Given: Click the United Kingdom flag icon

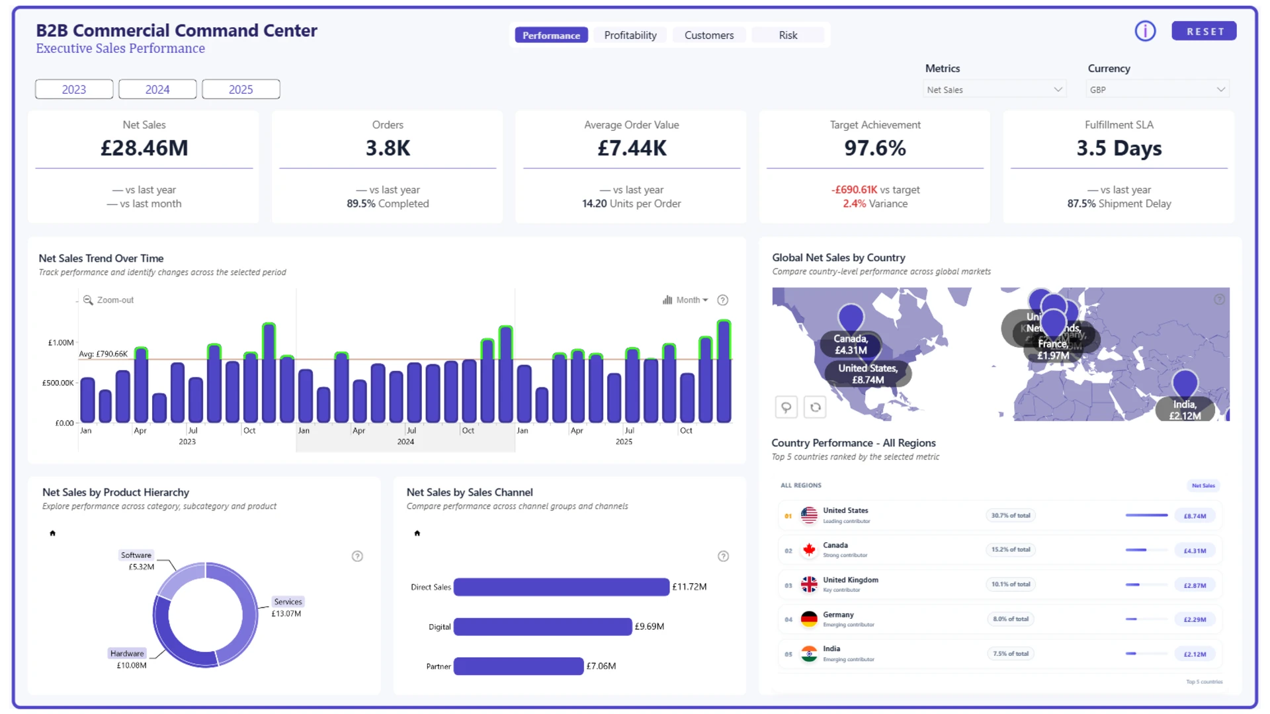Looking at the screenshot, I should 809,584.
